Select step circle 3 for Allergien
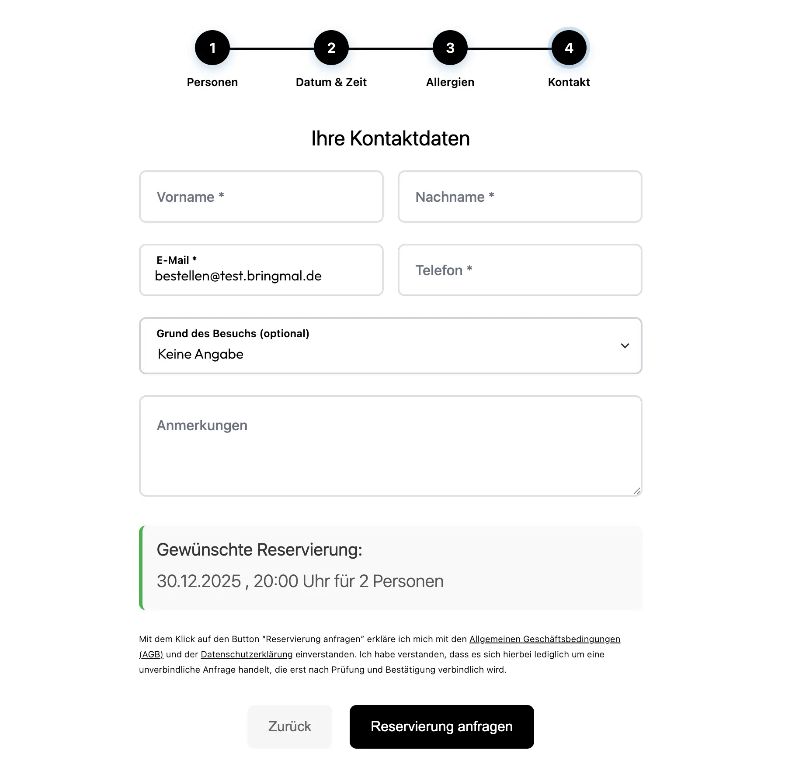 [450, 48]
